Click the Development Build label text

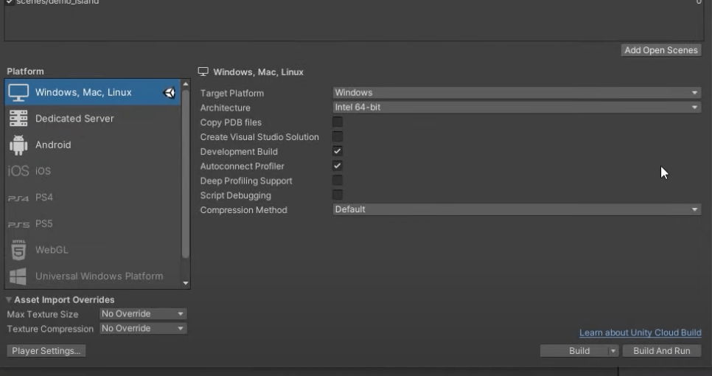(239, 152)
